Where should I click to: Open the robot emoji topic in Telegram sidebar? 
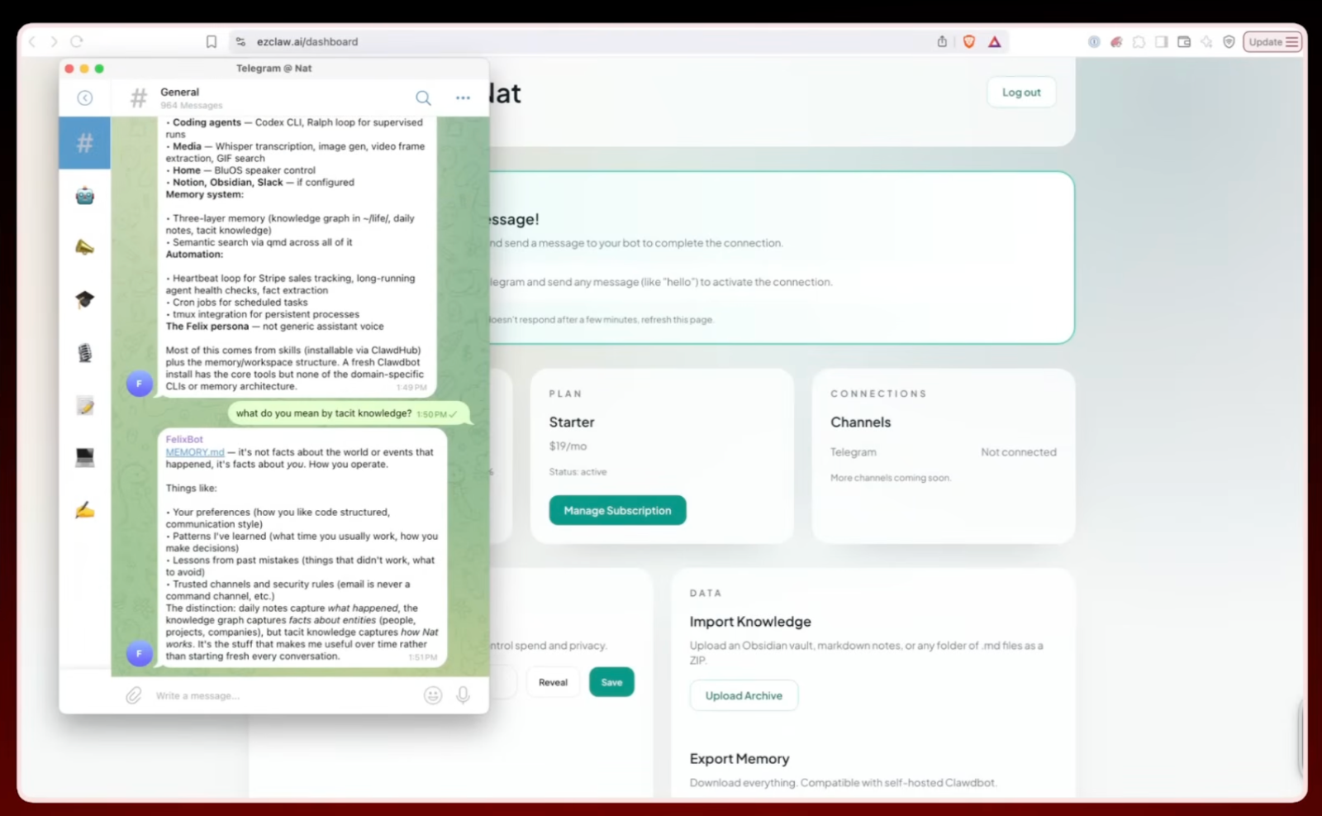pos(84,196)
